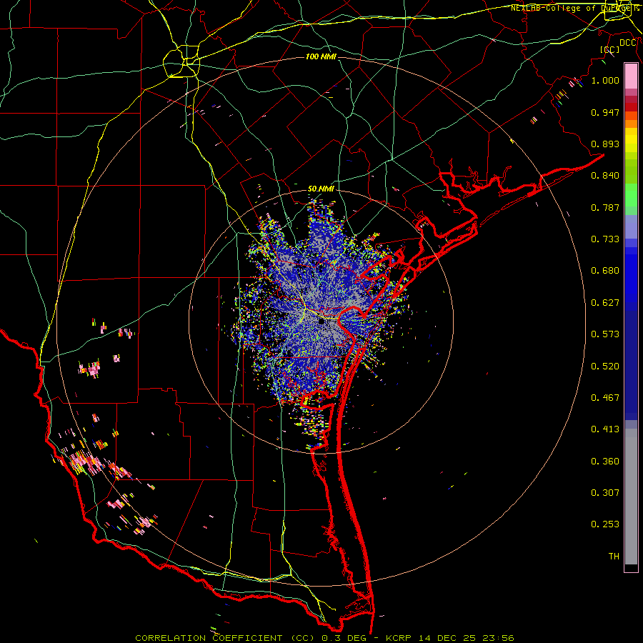Pick the pink swatch atop the color bar

pyautogui.click(x=631, y=76)
